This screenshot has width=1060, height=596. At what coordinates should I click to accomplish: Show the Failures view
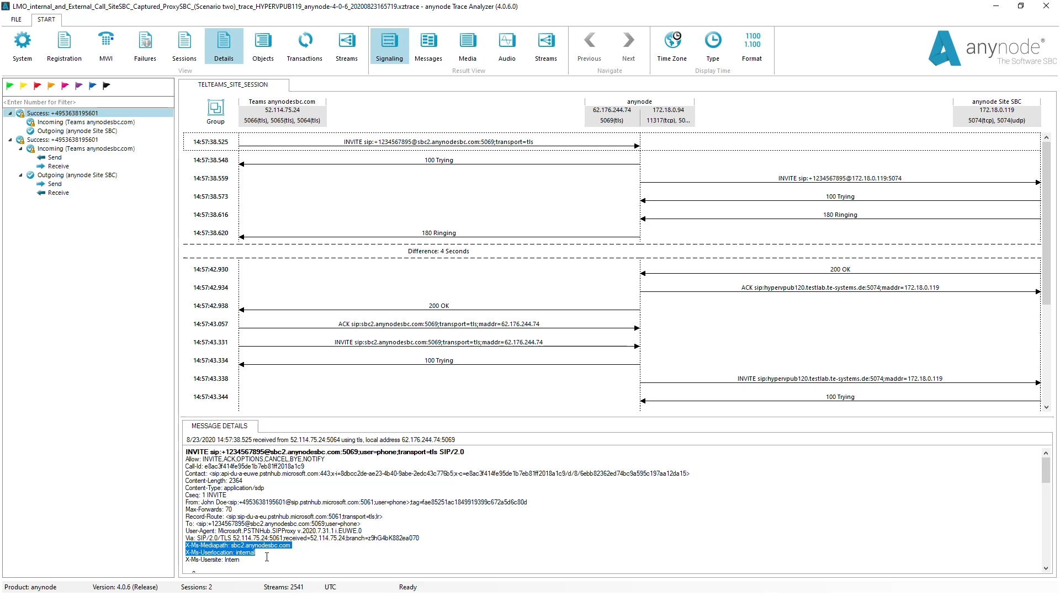[x=145, y=46]
